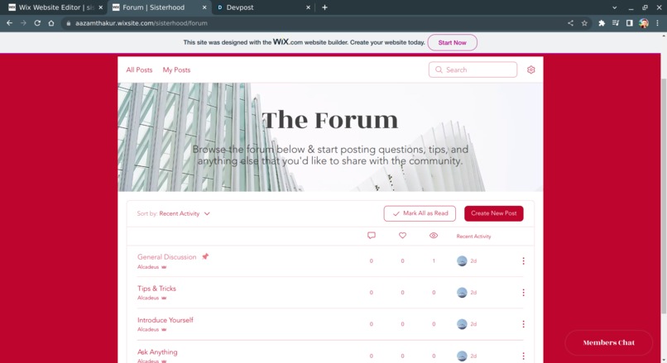667x363 pixels.
Task: Open a new browser tab with plus icon
Action: click(324, 7)
